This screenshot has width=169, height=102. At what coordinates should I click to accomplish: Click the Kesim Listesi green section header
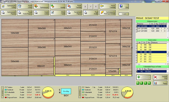[x=152, y=40]
